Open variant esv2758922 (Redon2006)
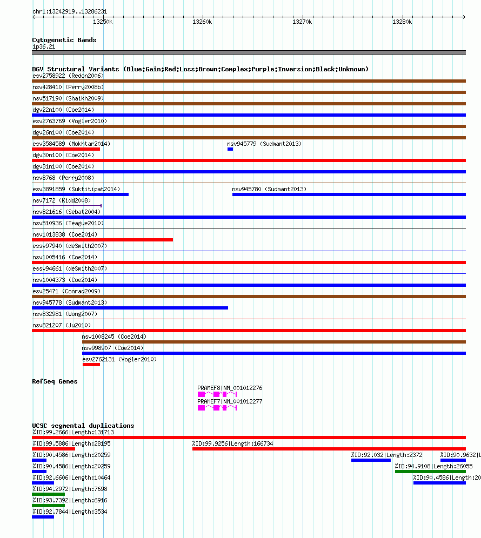 point(68,76)
